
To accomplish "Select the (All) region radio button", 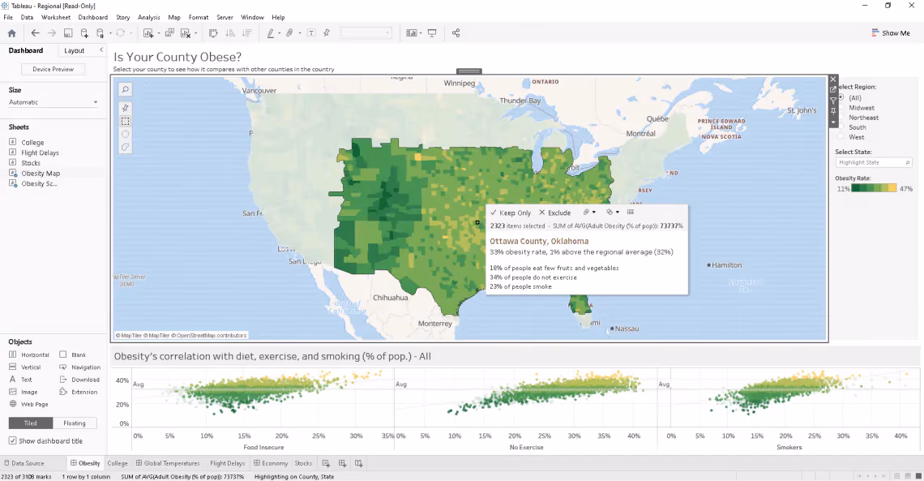I will click(841, 97).
